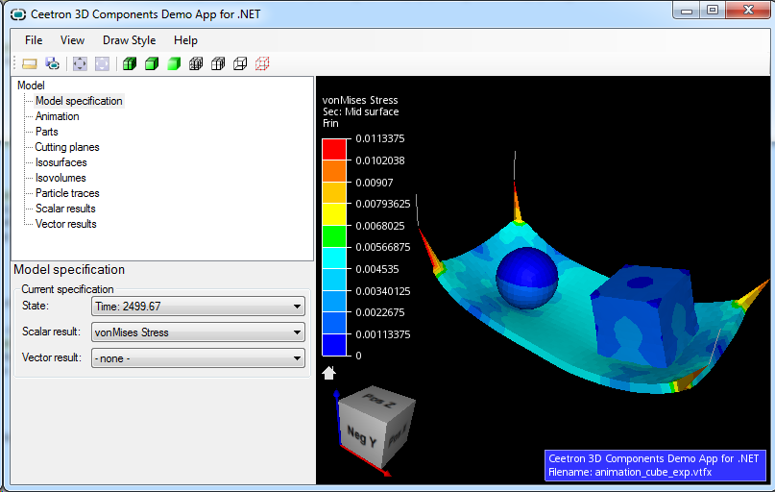Click the white home arrow icon below legend

pos(328,373)
